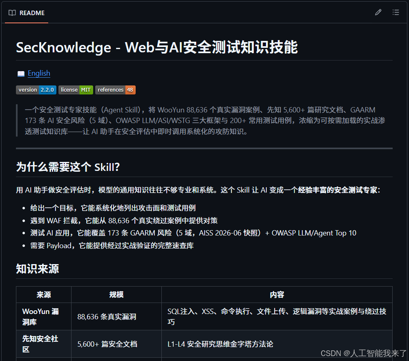Click the version 2.2.0 badge
The image size is (409, 361).
click(x=36, y=90)
